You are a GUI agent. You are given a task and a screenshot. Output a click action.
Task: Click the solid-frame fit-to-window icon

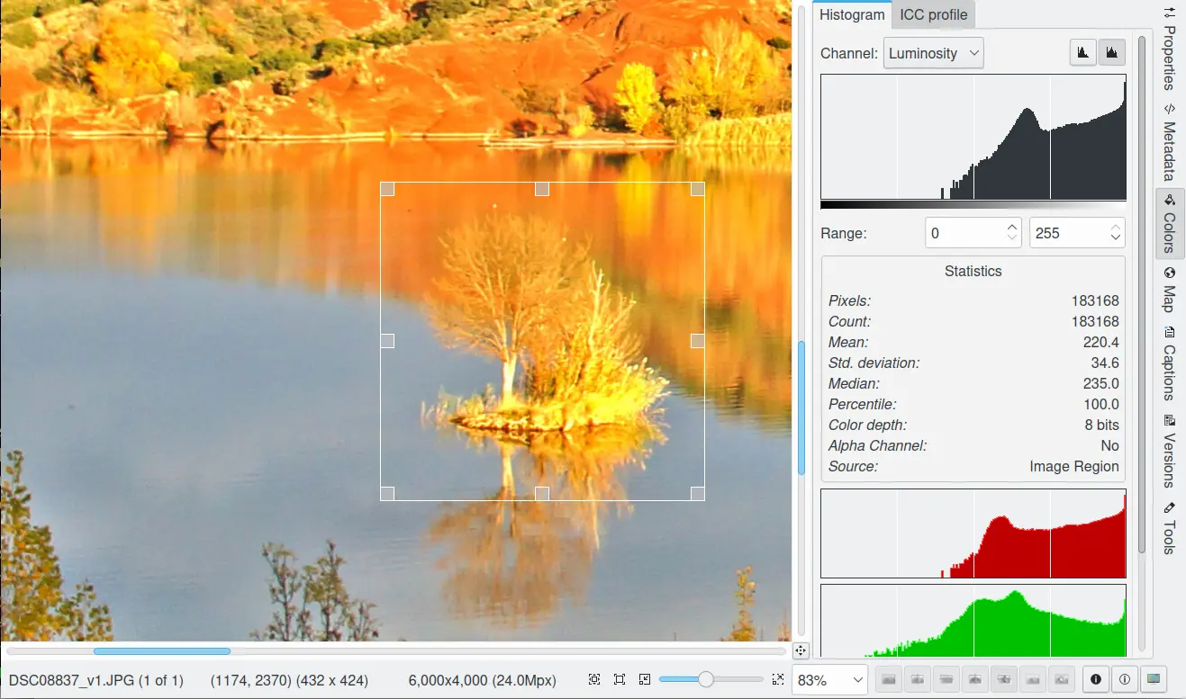620,680
